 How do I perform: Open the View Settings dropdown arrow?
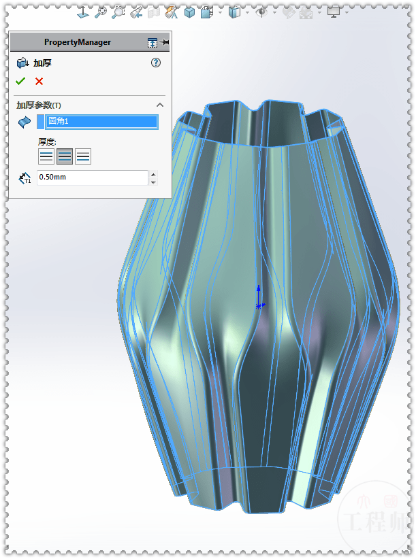(347, 12)
